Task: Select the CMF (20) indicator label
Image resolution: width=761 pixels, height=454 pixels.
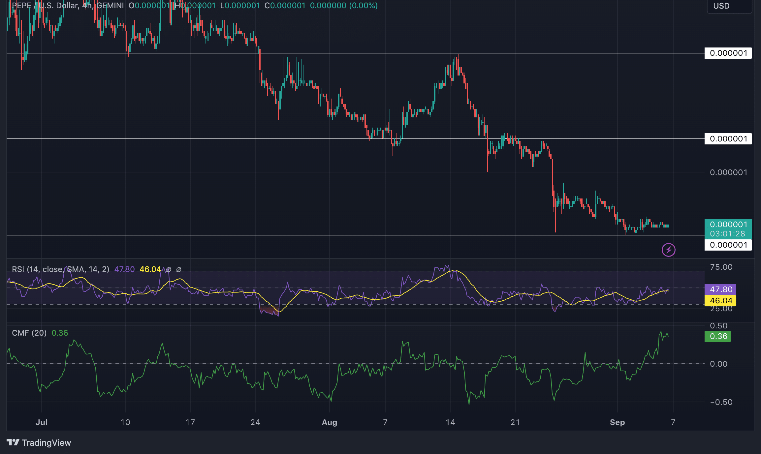Action: pyautogui.click(x=29, y=333)
